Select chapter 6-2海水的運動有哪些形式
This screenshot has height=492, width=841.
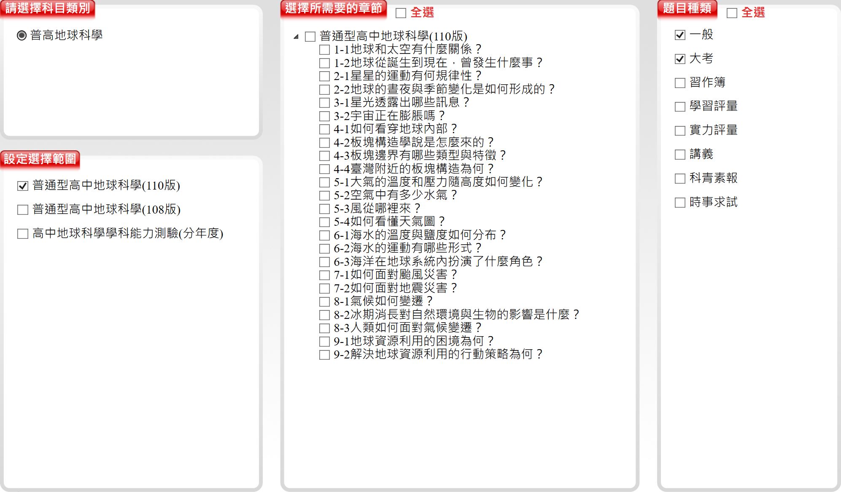(324, 249)
